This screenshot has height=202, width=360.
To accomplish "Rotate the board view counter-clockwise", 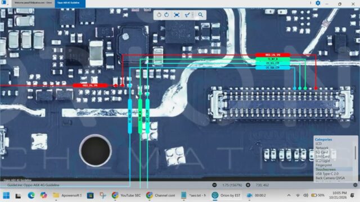I will point(159,15).
